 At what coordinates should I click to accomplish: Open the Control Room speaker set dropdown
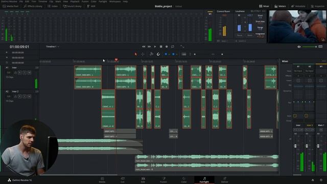[x=242, y=41]
